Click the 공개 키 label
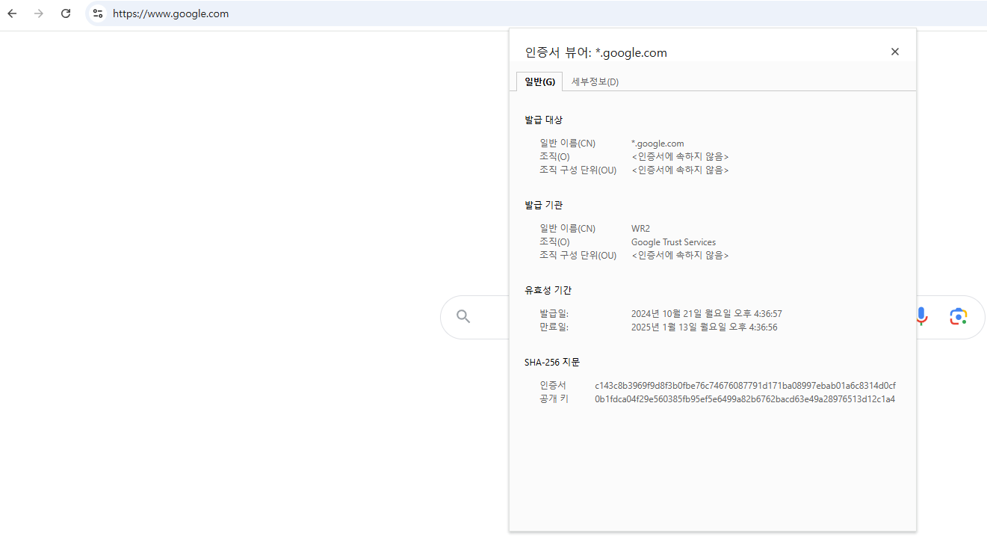Image resolution: width=987 pixels, height=548 pixels. point(554,399)
